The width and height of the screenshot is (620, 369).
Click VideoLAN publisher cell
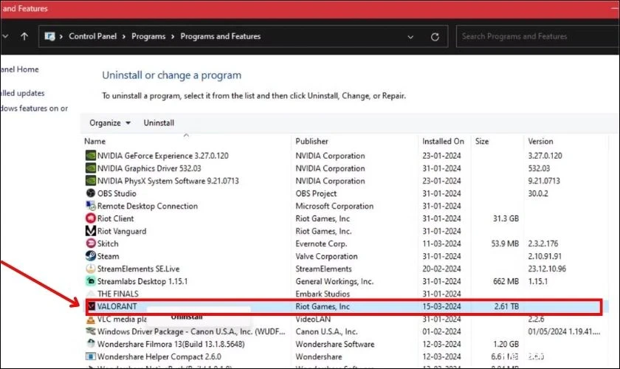coord(313,319)
